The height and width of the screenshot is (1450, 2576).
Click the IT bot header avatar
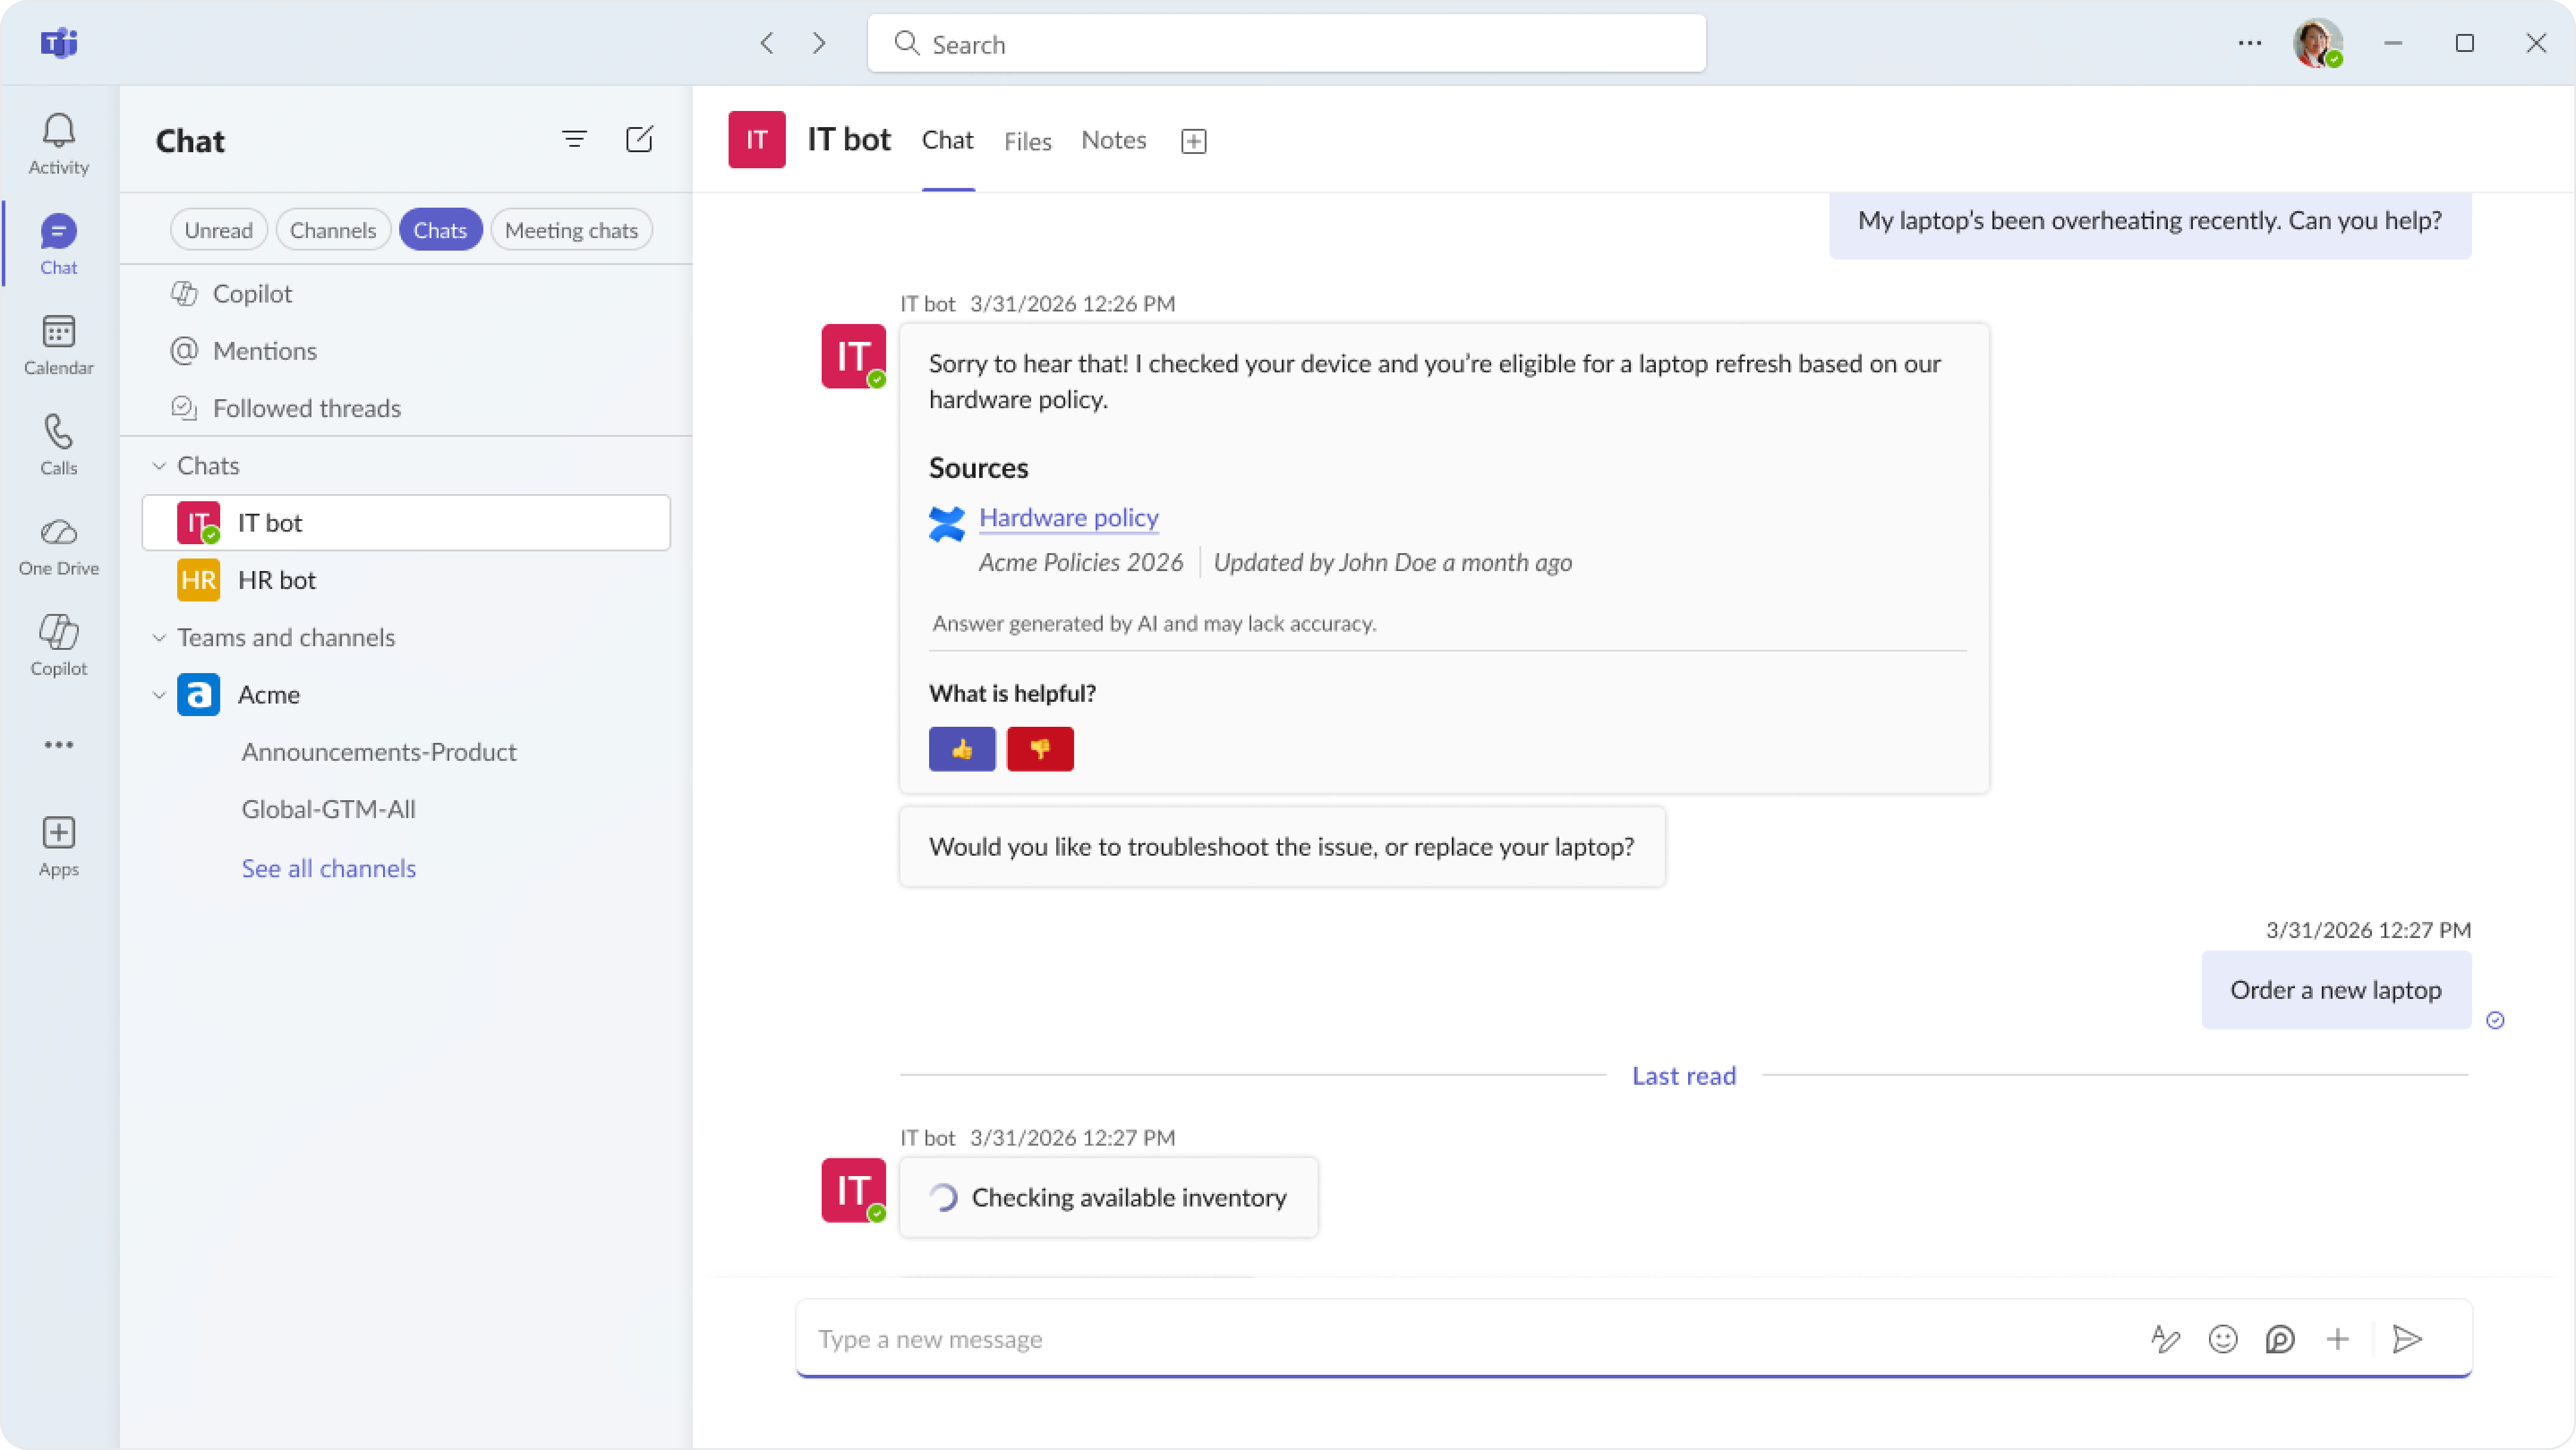[757, 140]
